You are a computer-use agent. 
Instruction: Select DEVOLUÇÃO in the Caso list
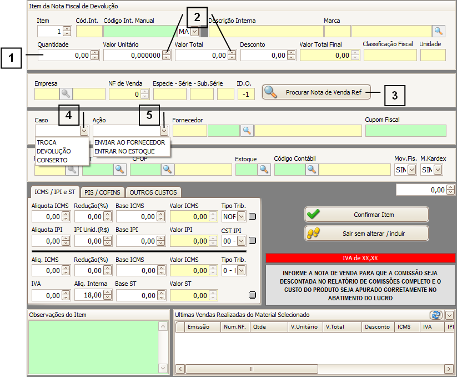click(x=54, y=151)
